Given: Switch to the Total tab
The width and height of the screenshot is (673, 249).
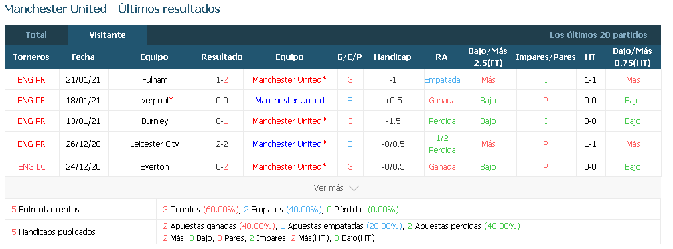Looking at the screenshot, I should pyautogui.click(x=36, y=35).
